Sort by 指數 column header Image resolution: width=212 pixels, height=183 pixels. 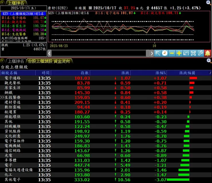pyautogui.click(x=70, y=73)
